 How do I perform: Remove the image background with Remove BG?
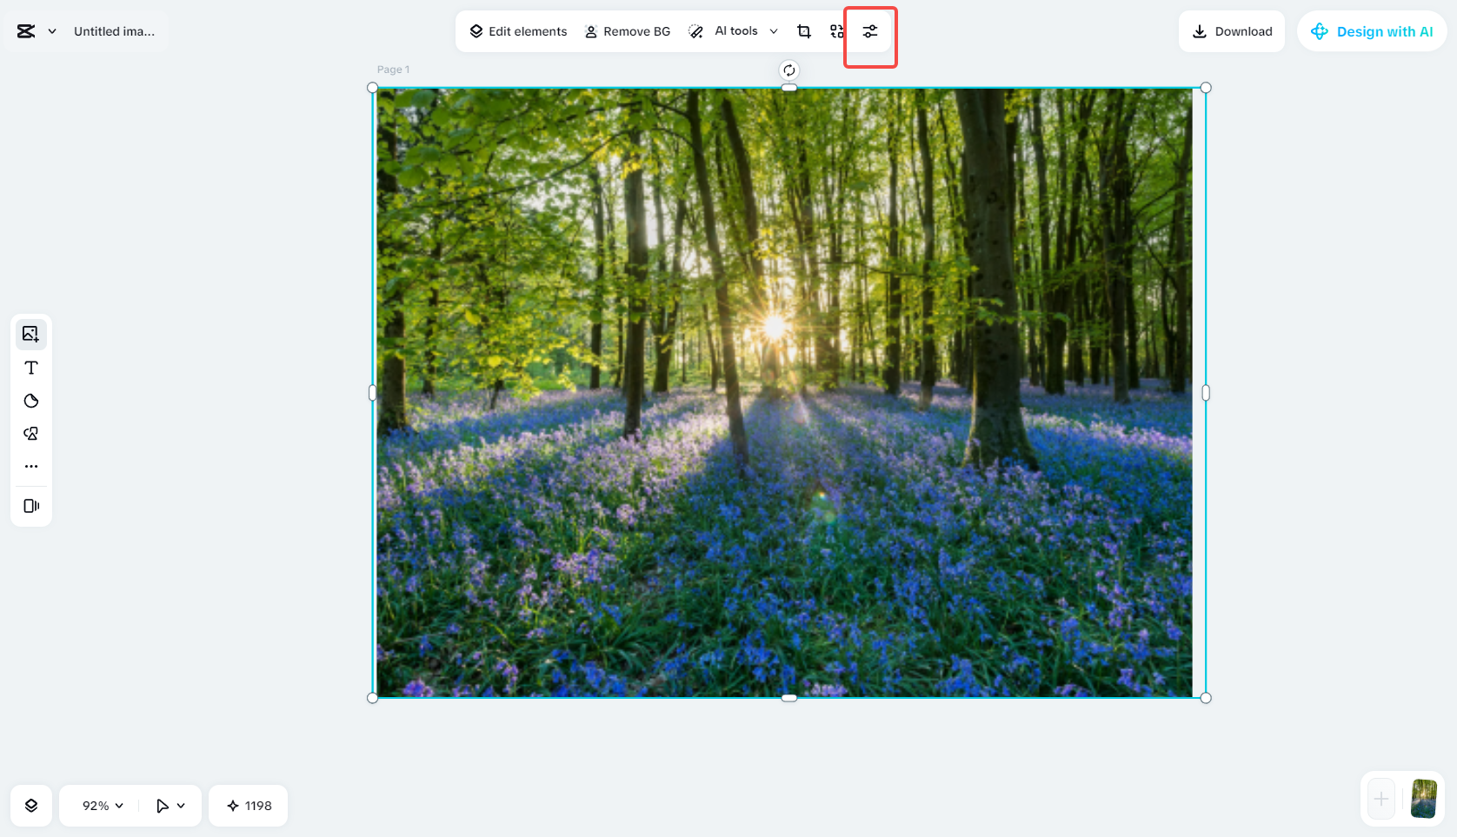pos(628,31)
